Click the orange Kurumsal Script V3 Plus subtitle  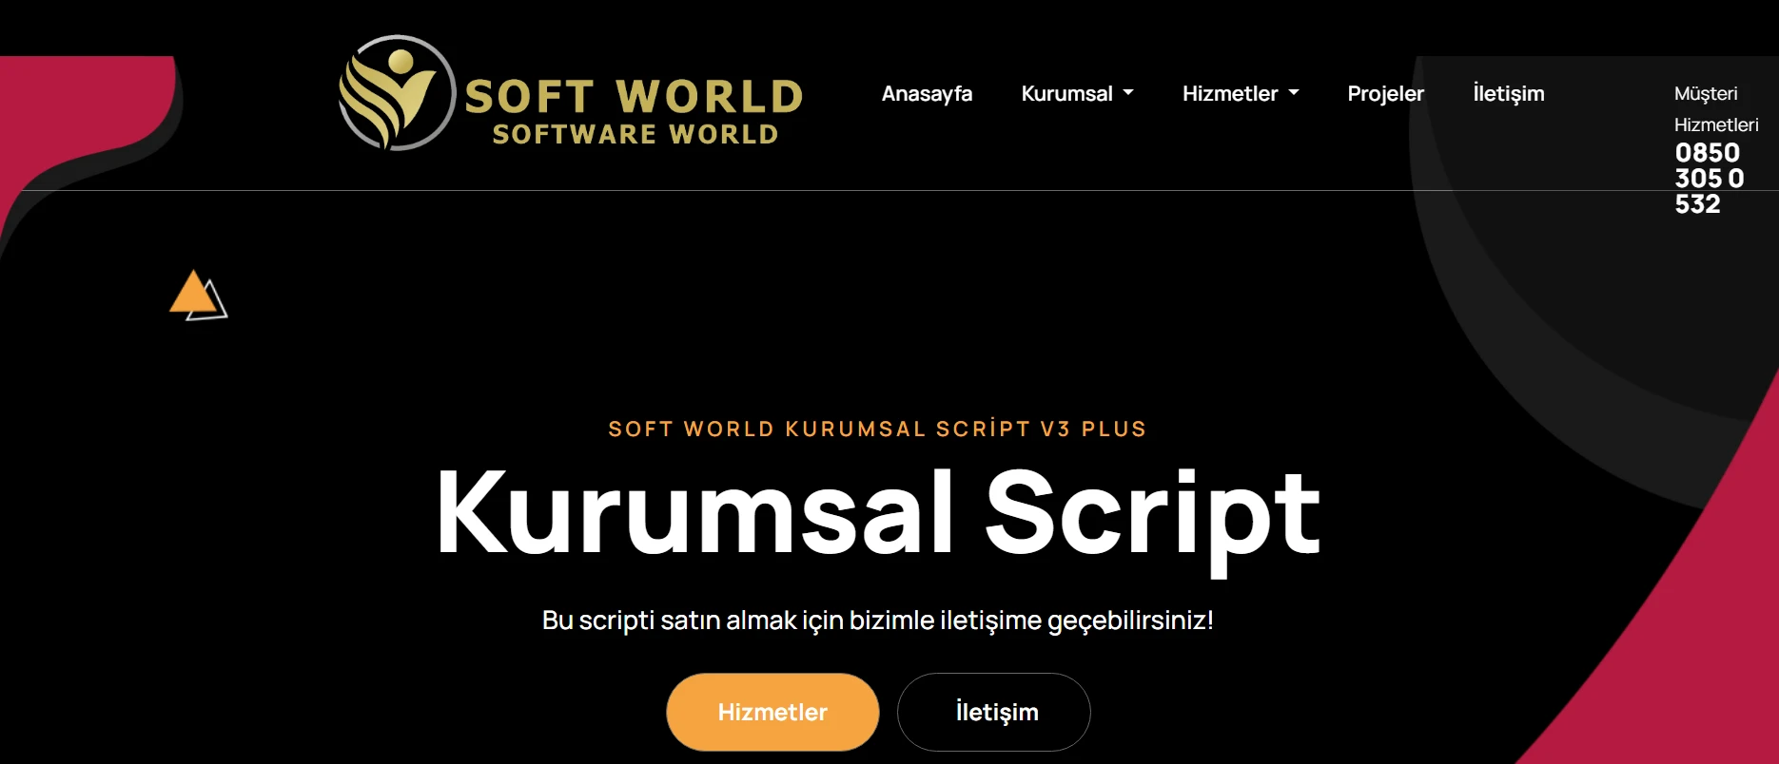coord(877,429)
